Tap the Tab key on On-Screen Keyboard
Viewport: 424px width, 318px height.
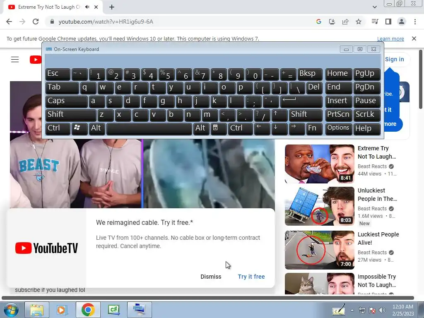(62, 88)
